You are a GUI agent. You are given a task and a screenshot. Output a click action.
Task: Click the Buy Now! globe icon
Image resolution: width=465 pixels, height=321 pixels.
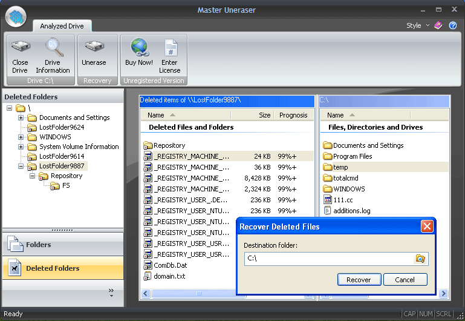click(x=140, y=47)
